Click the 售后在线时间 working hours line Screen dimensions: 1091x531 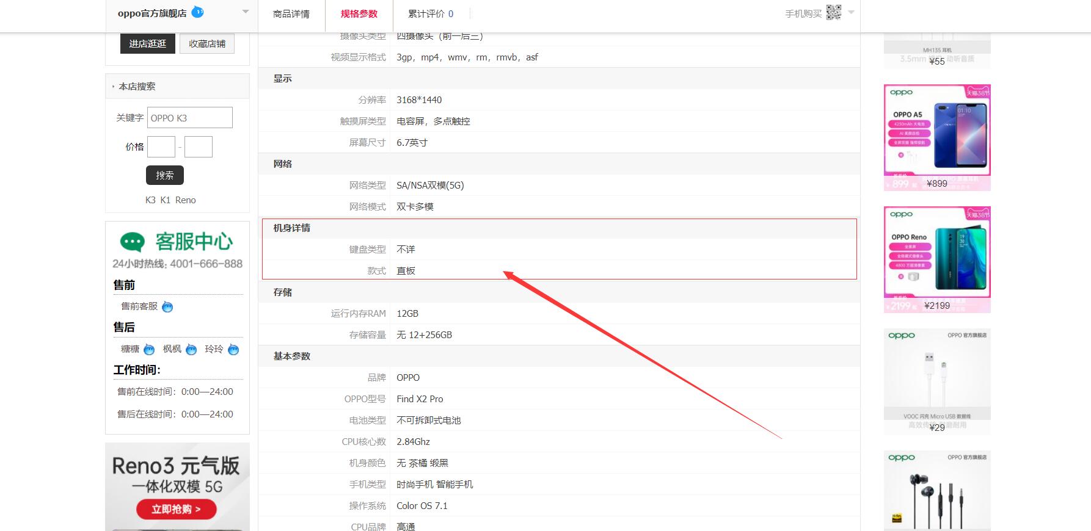pos(175,414)
